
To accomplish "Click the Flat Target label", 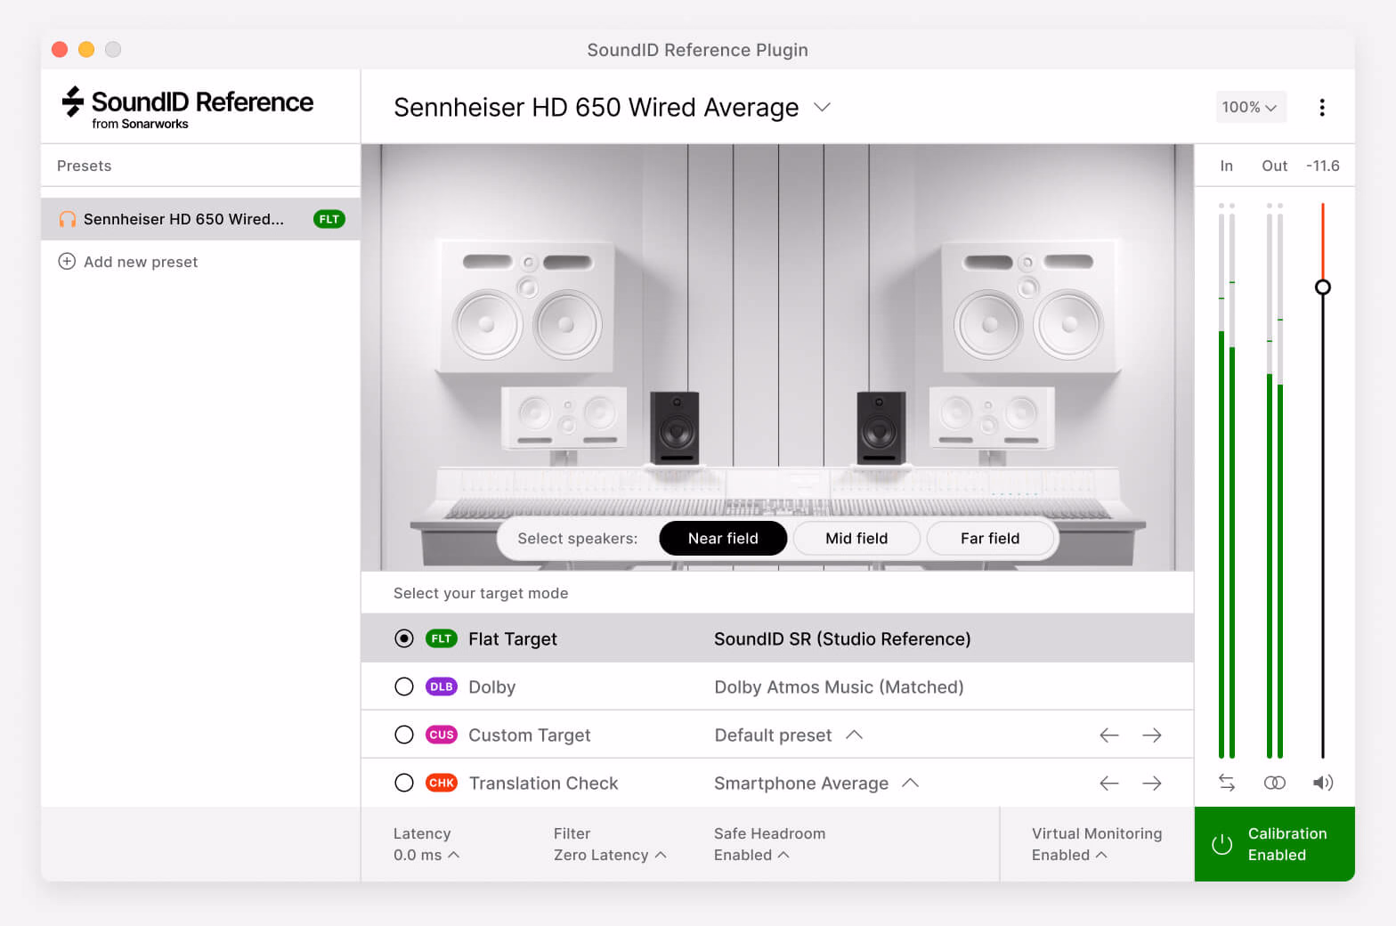I will [x=513, y=638].
